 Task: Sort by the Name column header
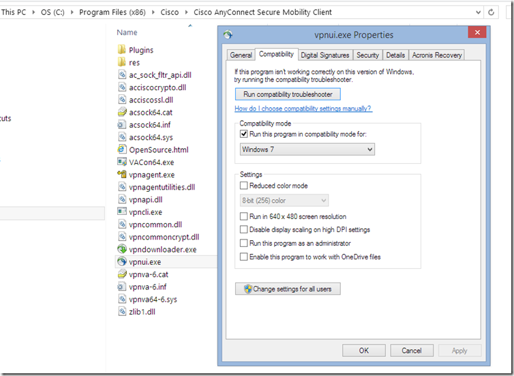127,33
